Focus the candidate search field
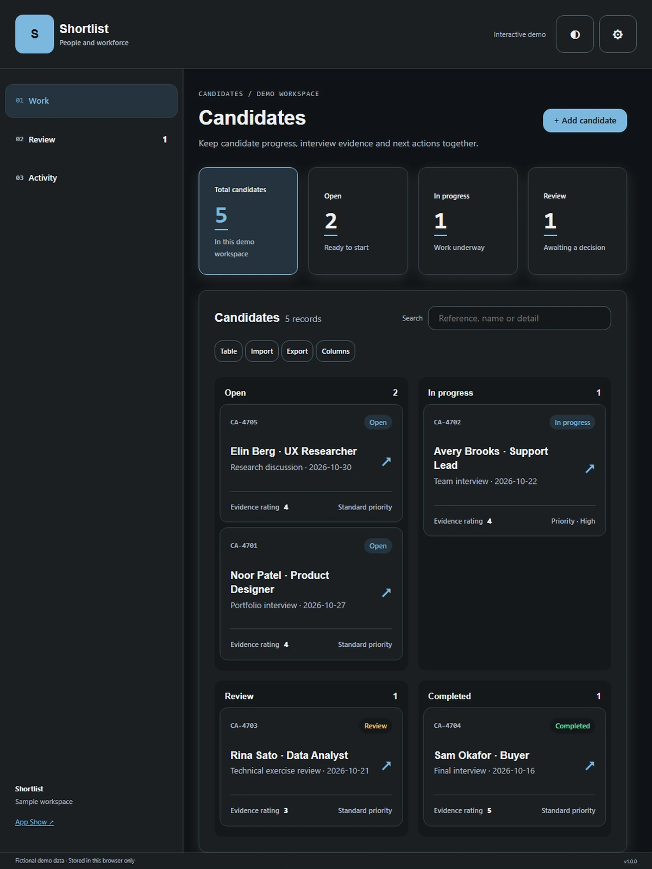Viewport: 652px width, 869px height. [519, 318]
